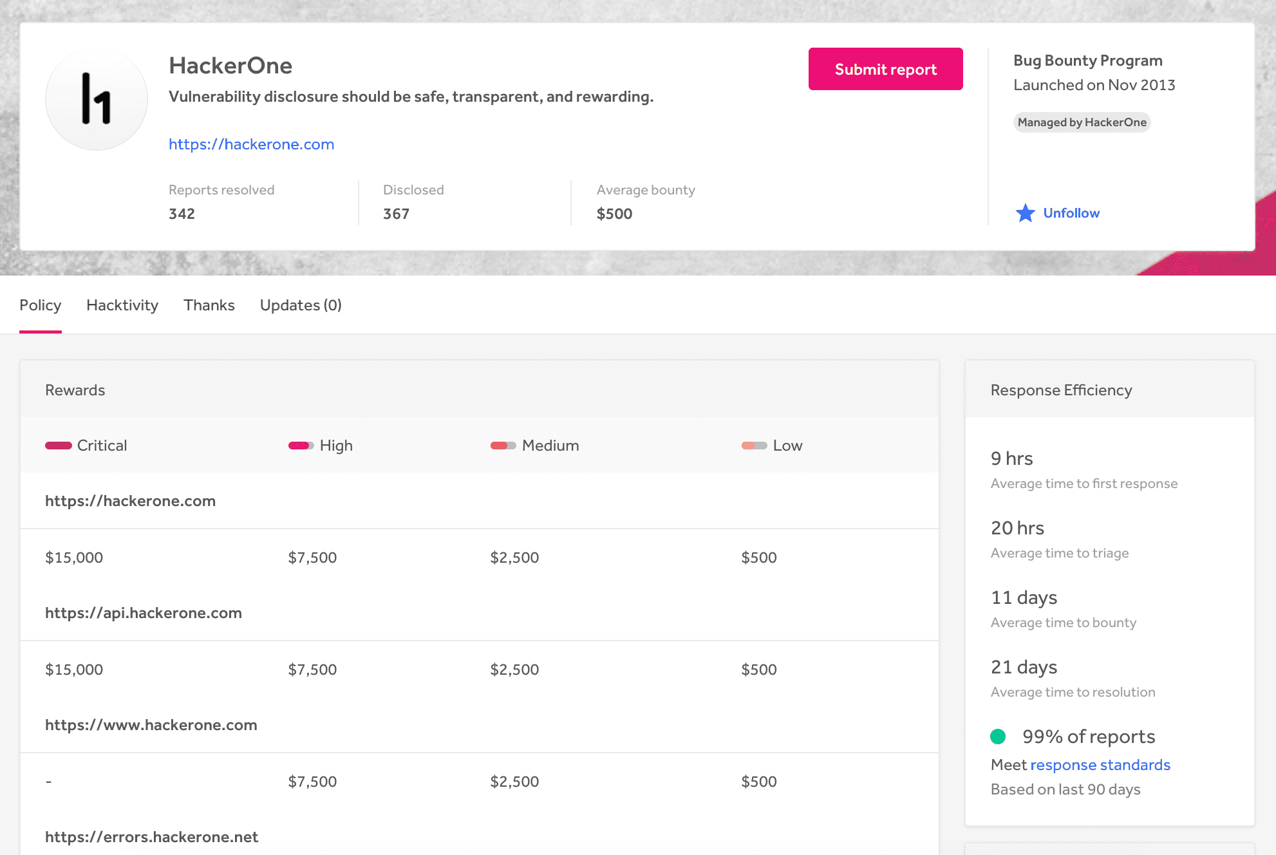The image size is (1276, 855).
Task: Click the Reports resolved 342 statistic
Action: point(221,202)
